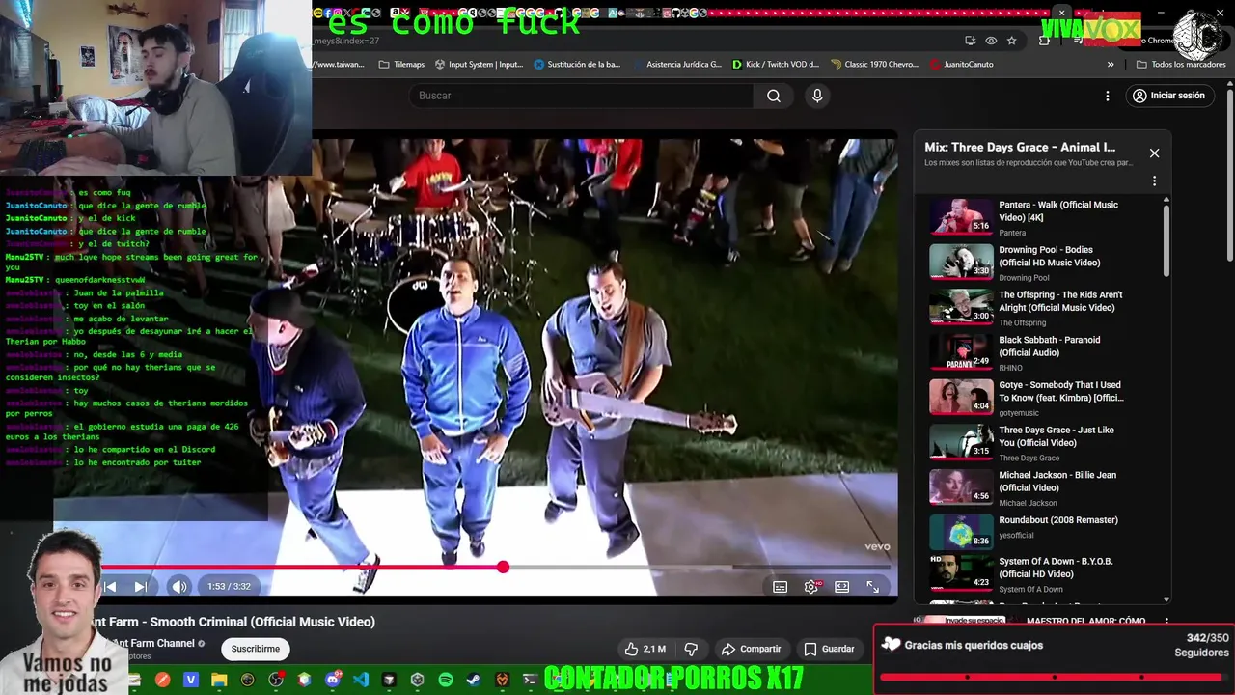Click the install-app icon in address bar
Screen dimensions: 1235x695
pyautogui.click(x=970, y=41)
